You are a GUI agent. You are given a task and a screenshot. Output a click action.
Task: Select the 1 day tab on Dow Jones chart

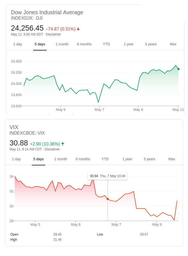[18, 44]
